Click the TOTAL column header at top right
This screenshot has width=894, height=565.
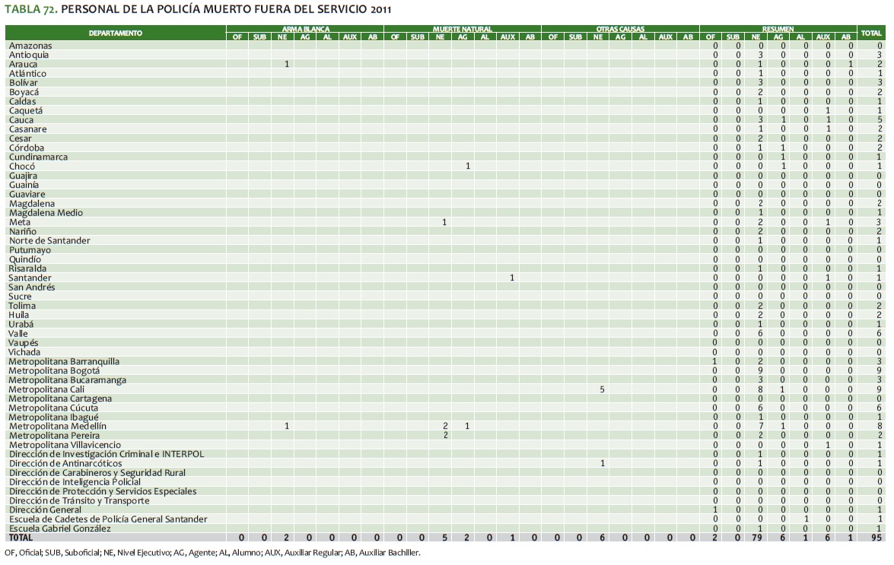(x=870, y=33)
